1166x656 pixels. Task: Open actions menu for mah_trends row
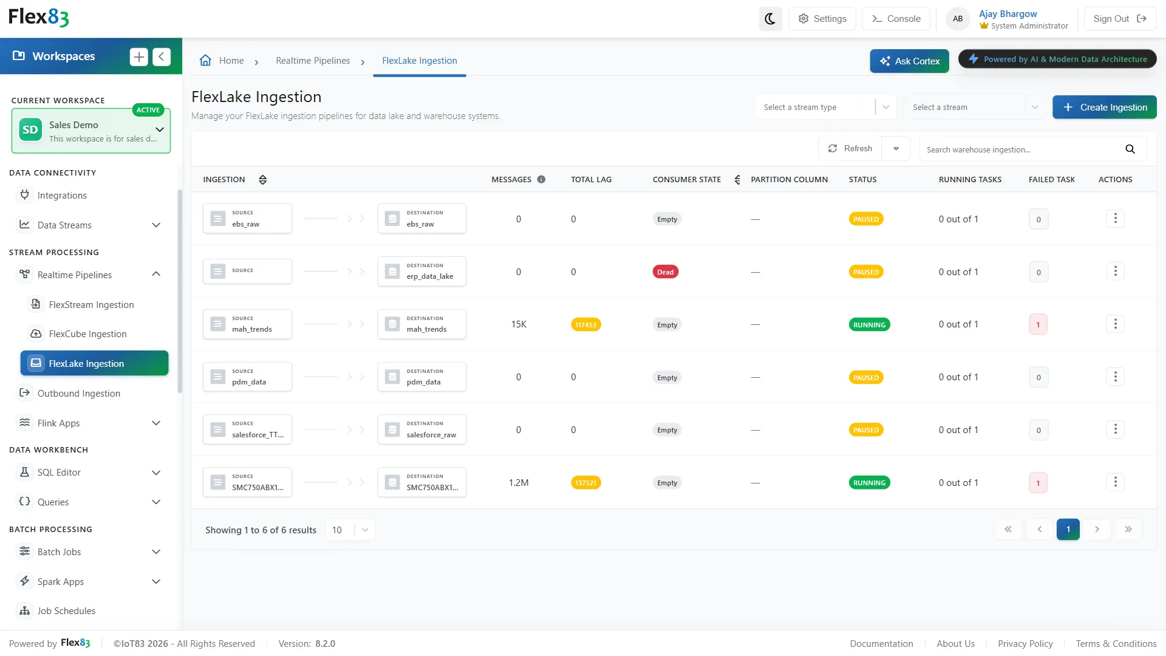tap(1115, 324)
